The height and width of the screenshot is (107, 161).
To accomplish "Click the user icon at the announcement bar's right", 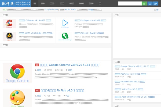I will click(155, 10).
